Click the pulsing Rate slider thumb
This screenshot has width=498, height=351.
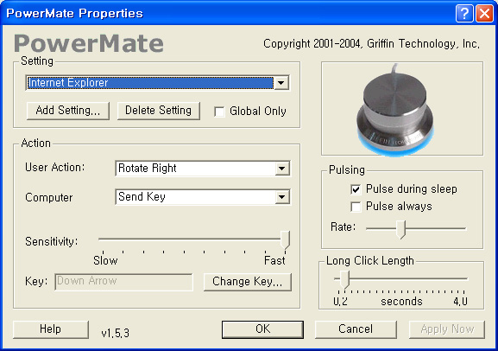click(x=401, y=229)
